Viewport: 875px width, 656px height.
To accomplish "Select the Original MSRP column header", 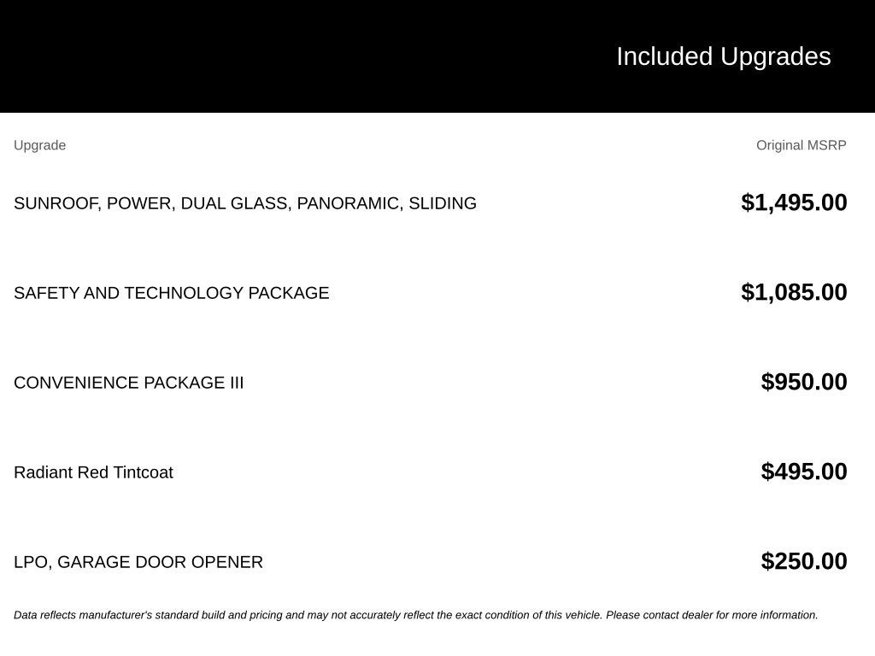I will pos(801,145).
